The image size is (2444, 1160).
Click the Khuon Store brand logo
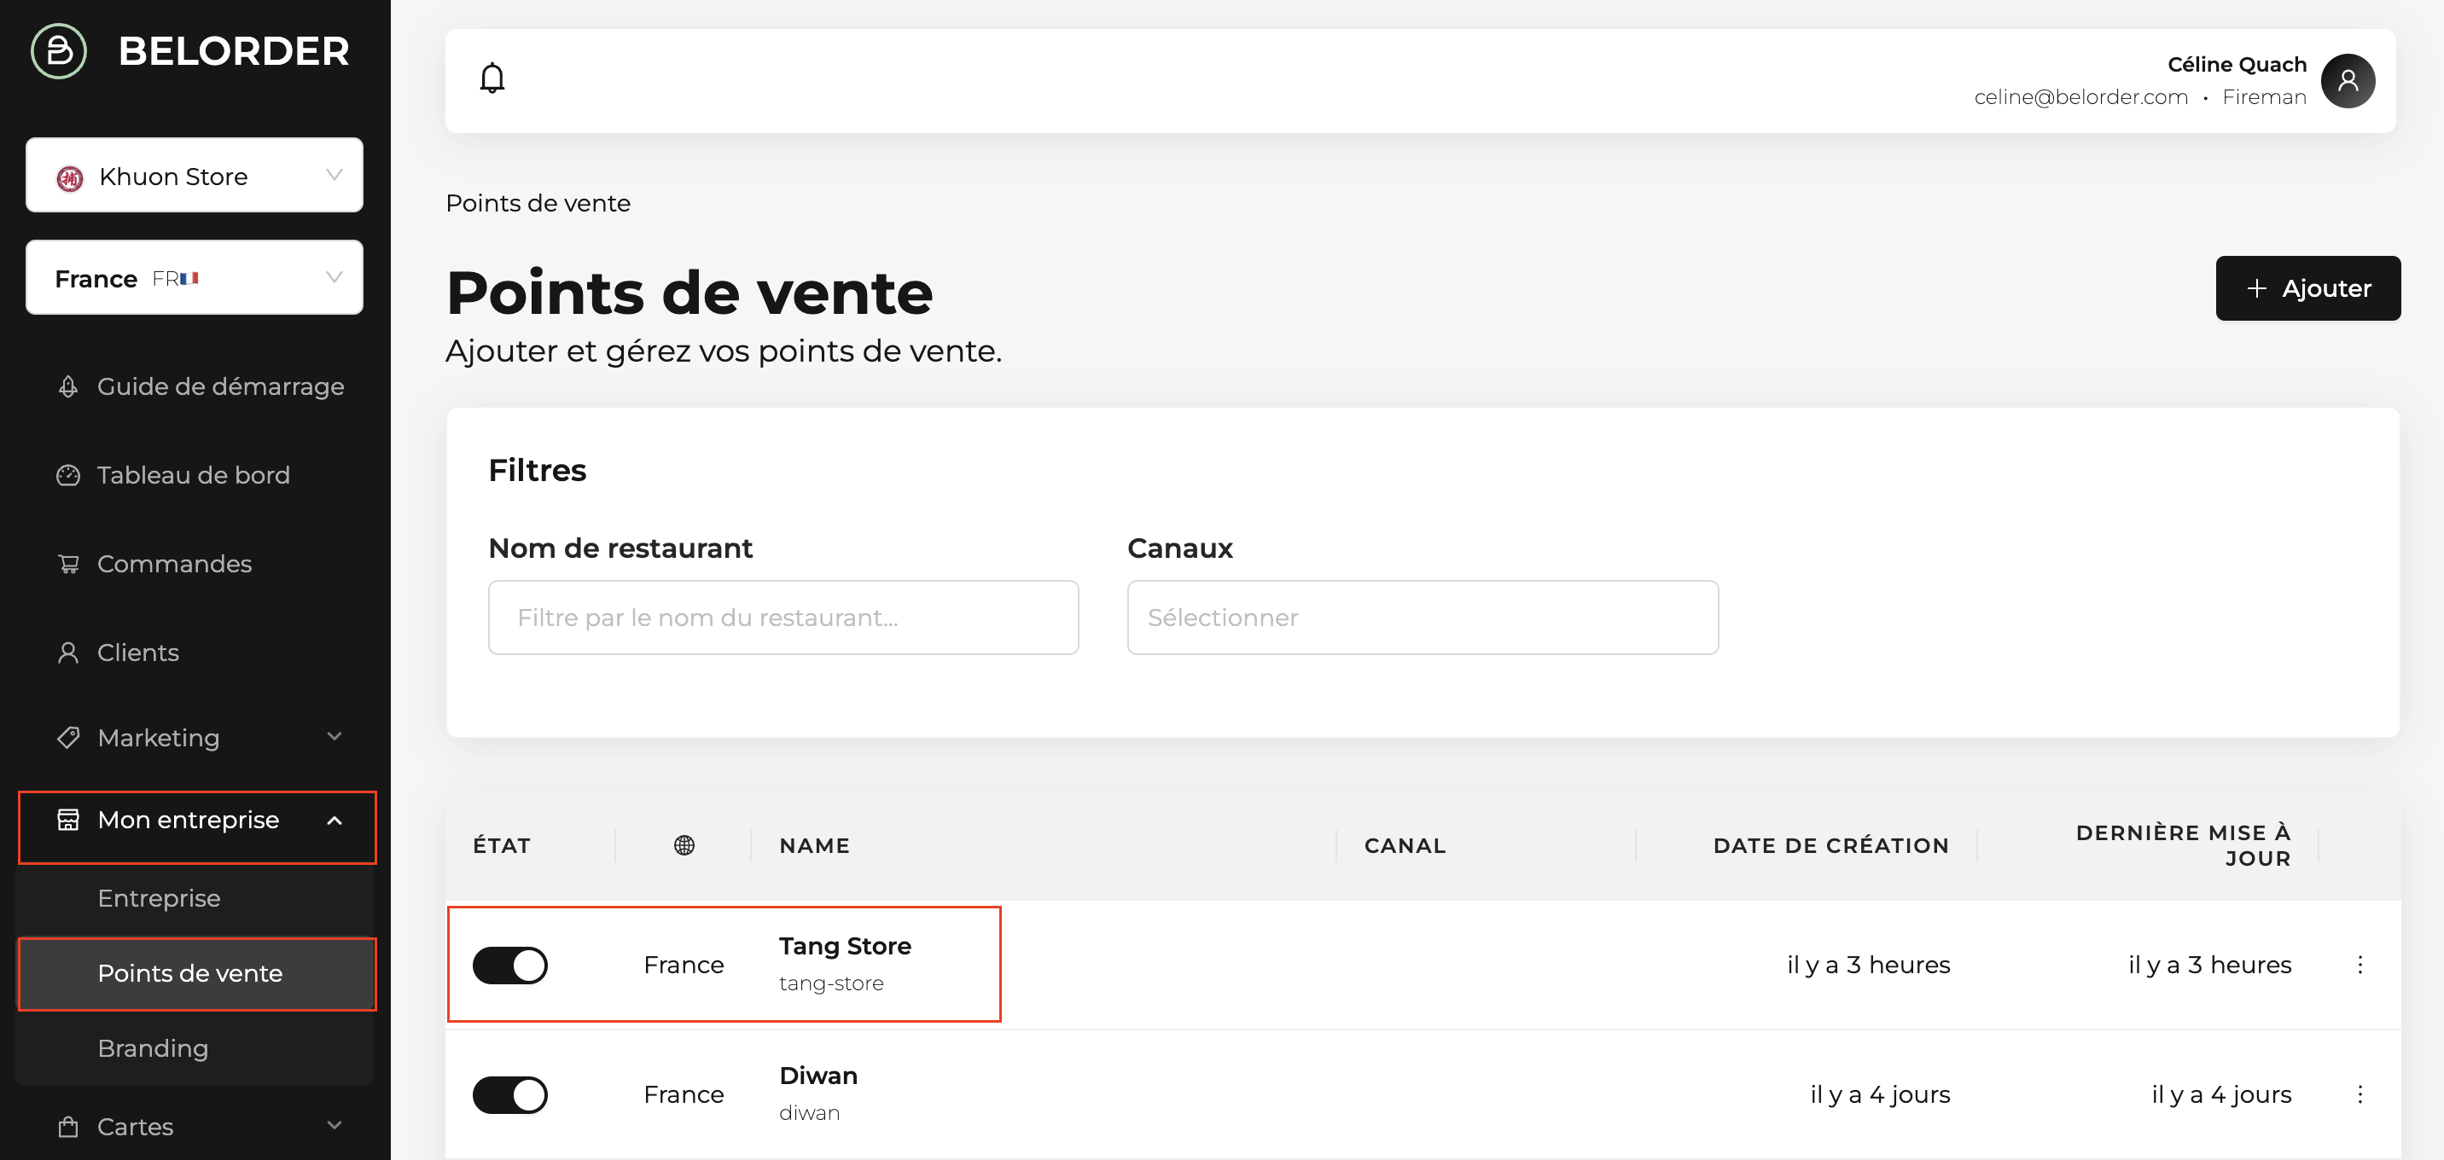tap(69, 177)
